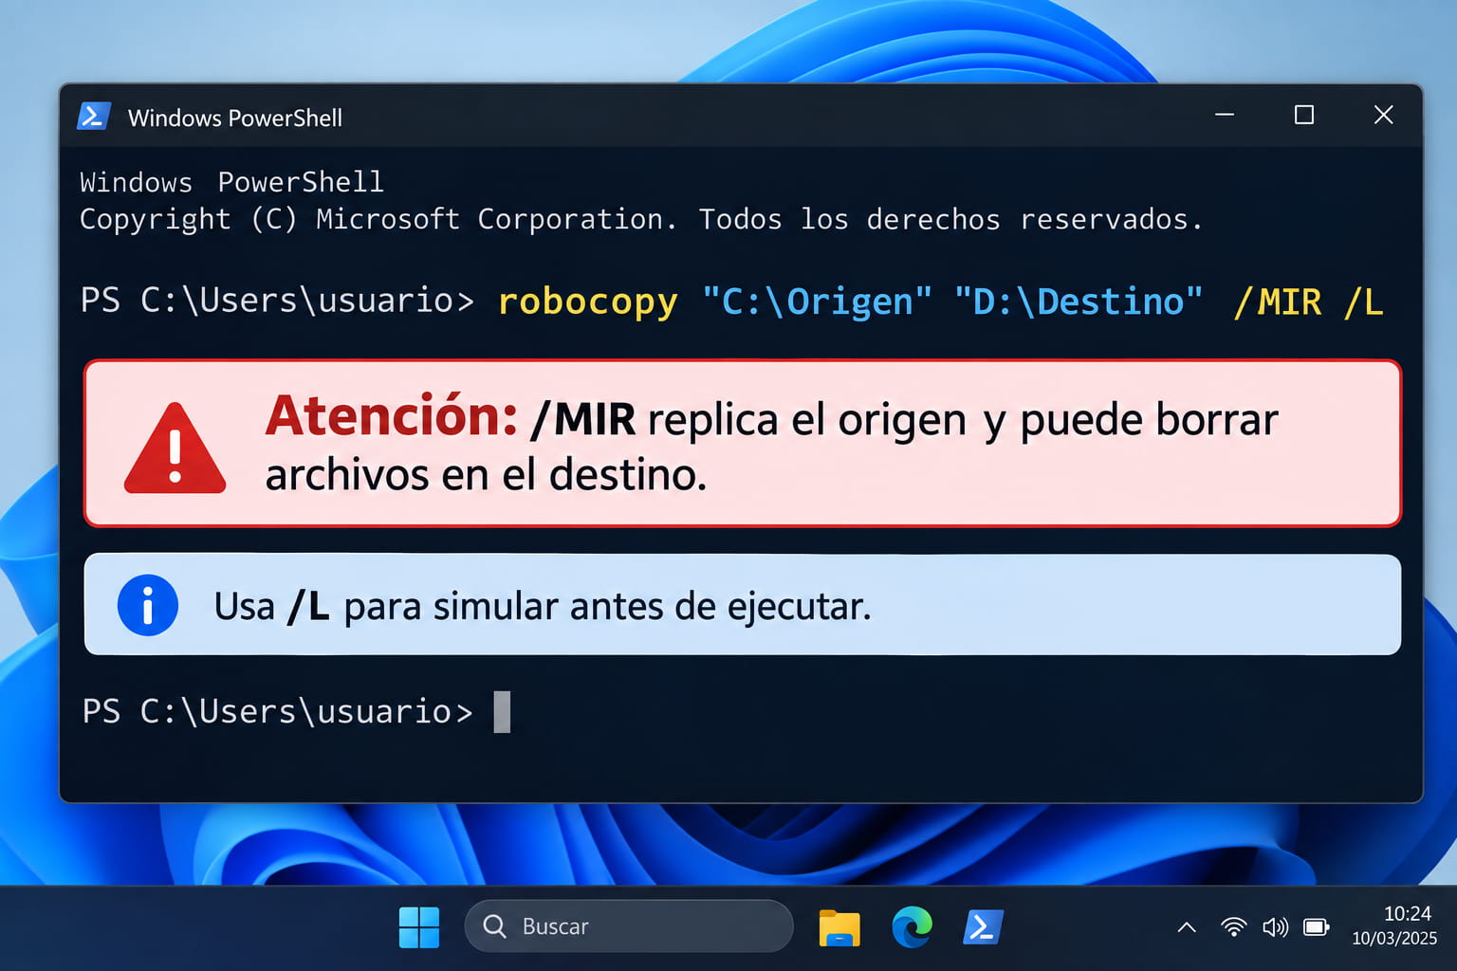Show hidden system tray icons
Screen dimensions: 1457x971
coord(1187,927)
